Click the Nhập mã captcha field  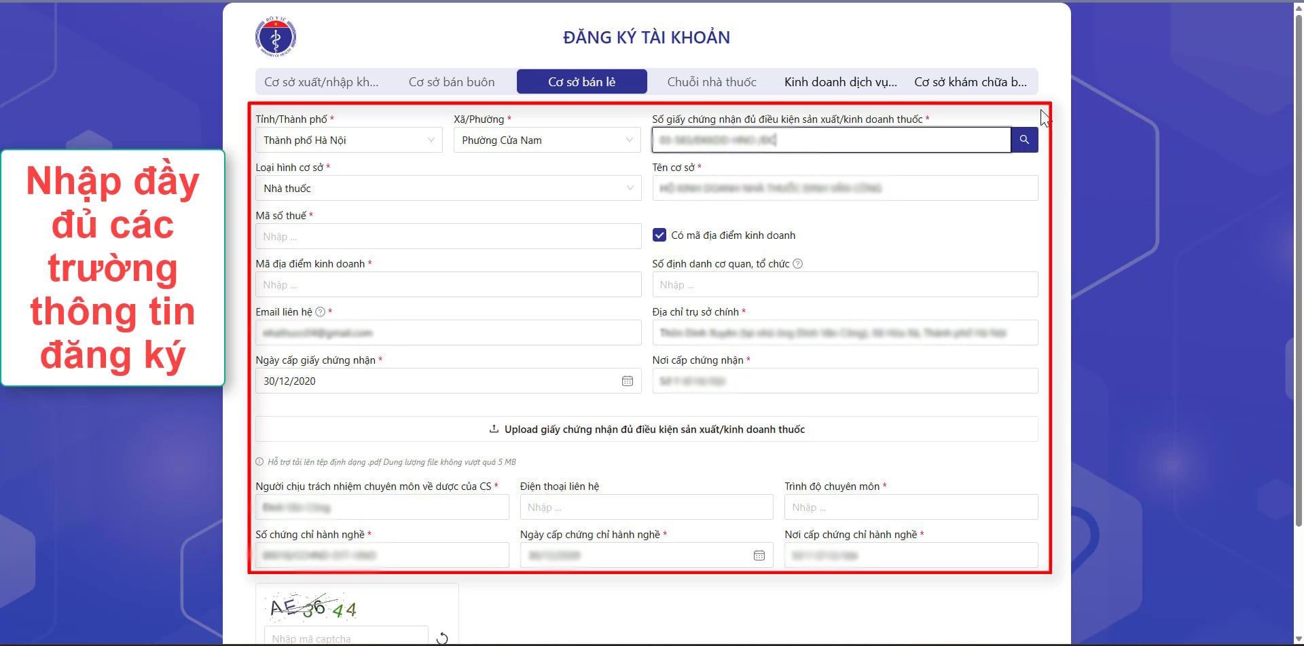tap(346, 638)
